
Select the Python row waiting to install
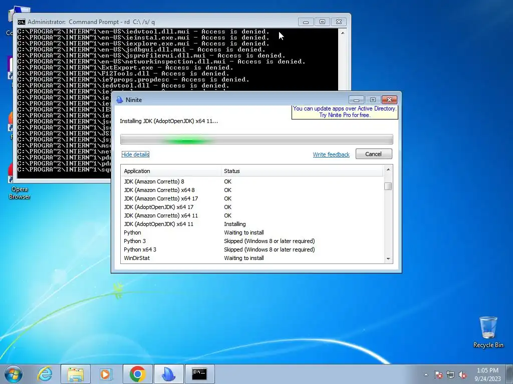pyautogui.click(x=252, y=232)
